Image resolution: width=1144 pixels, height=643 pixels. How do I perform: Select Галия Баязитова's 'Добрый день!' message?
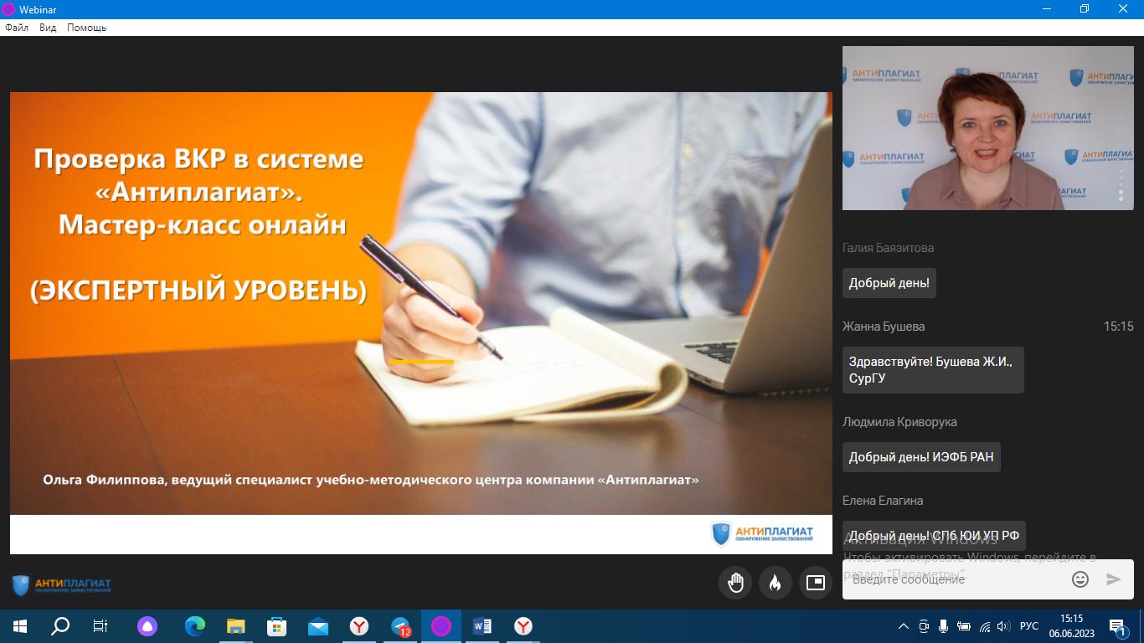(889, 283)
